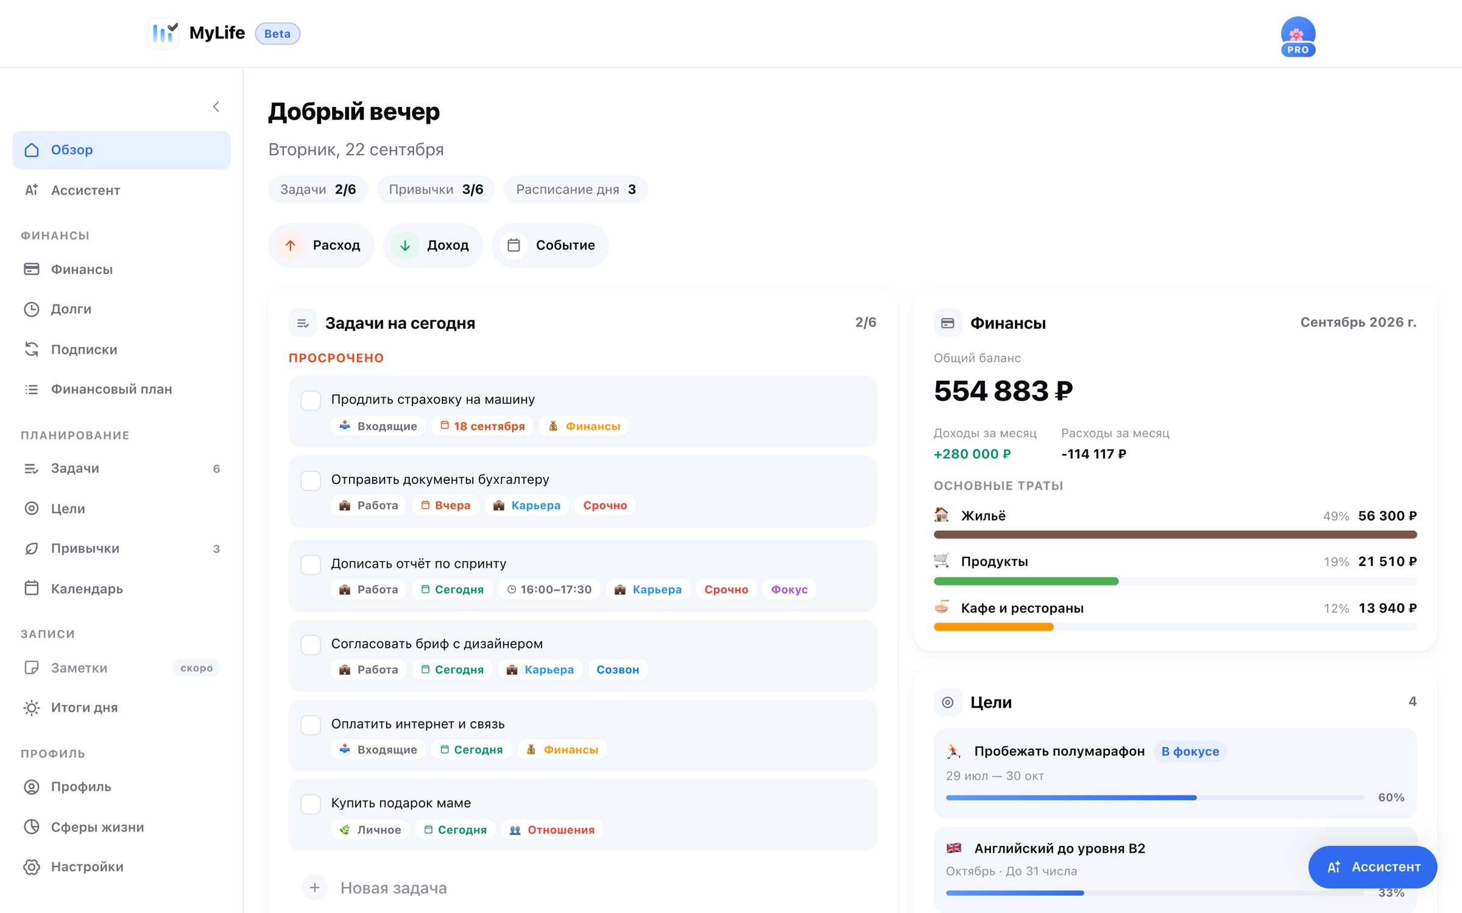
Task: Click the Привычки 3/6 summary chip
Action: [x=436, y=189]
